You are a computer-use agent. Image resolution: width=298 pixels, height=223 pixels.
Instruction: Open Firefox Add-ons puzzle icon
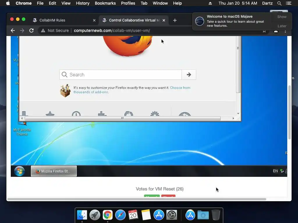(x=102, y=114)
